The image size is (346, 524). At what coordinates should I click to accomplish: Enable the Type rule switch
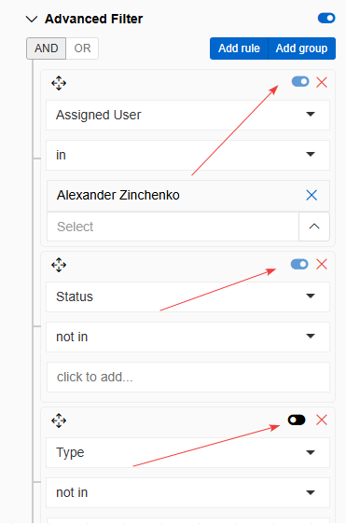[x=297, y=421]
